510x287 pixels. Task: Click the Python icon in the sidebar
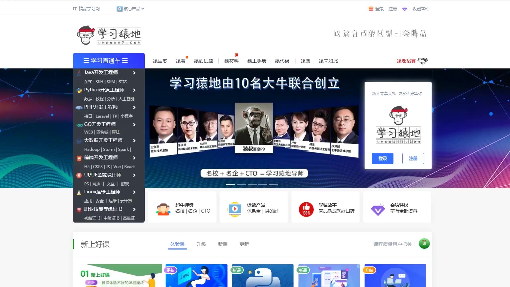(79, 90)
